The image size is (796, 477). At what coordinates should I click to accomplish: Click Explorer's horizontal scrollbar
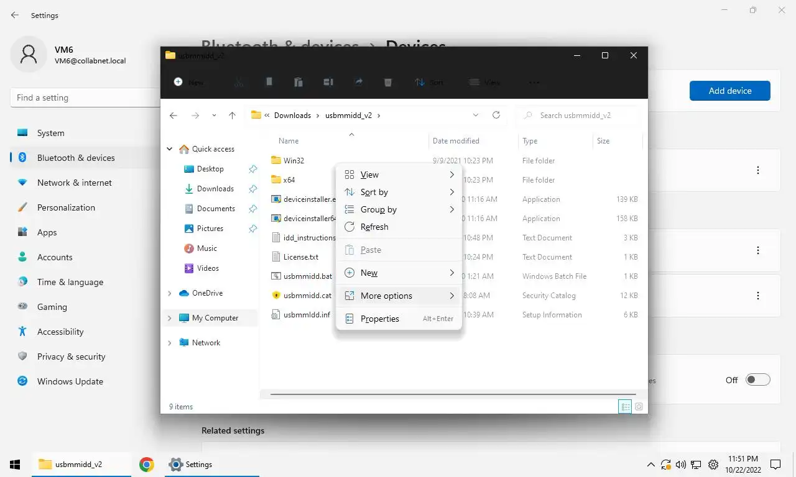(x=451, y=394)
